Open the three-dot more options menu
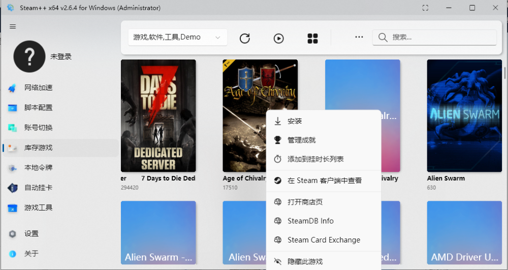This screenshot has height=270, width=508. coord(359,37)
